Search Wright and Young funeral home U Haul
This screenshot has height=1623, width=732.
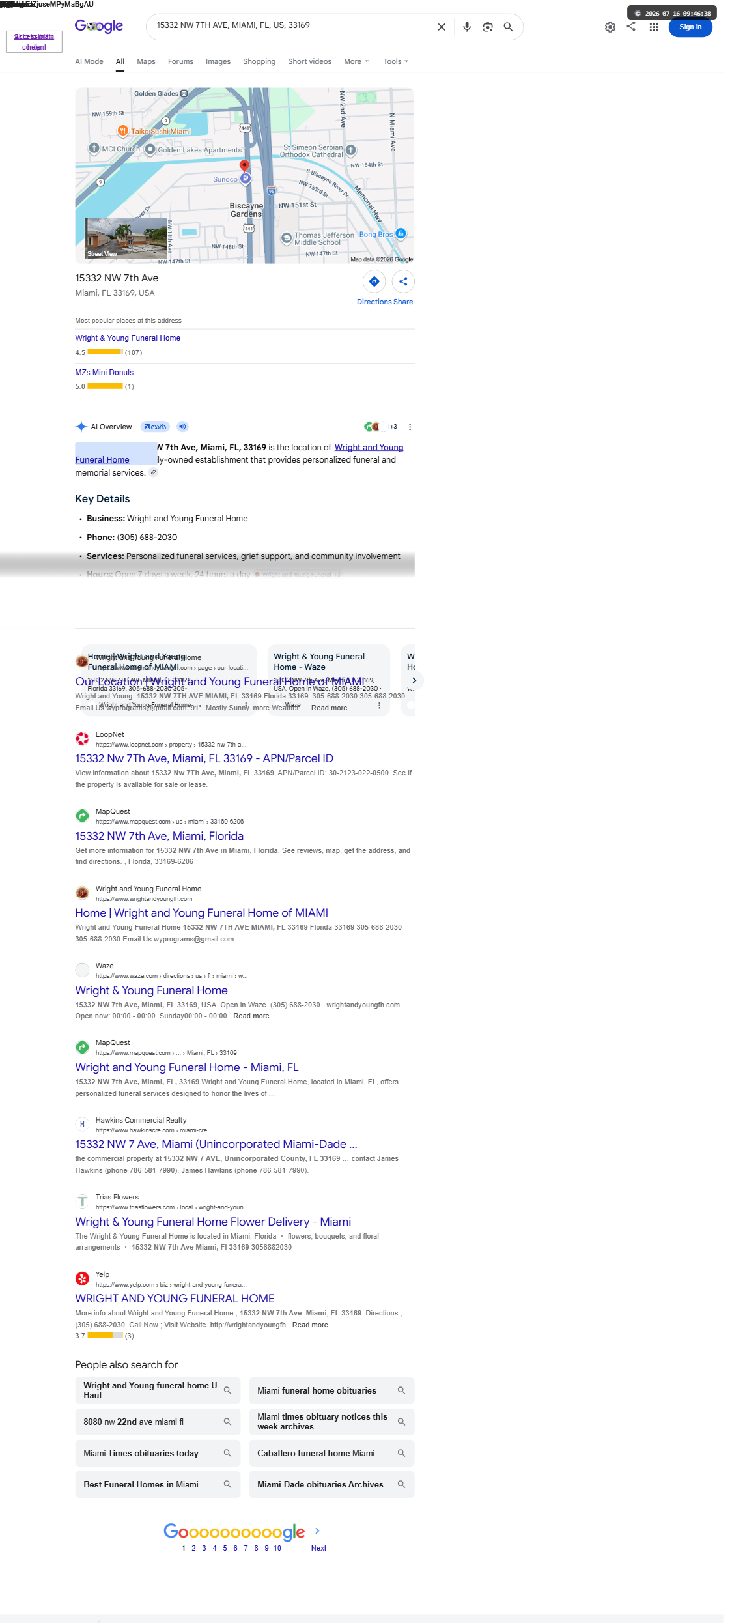click(x=158, y=1390)
